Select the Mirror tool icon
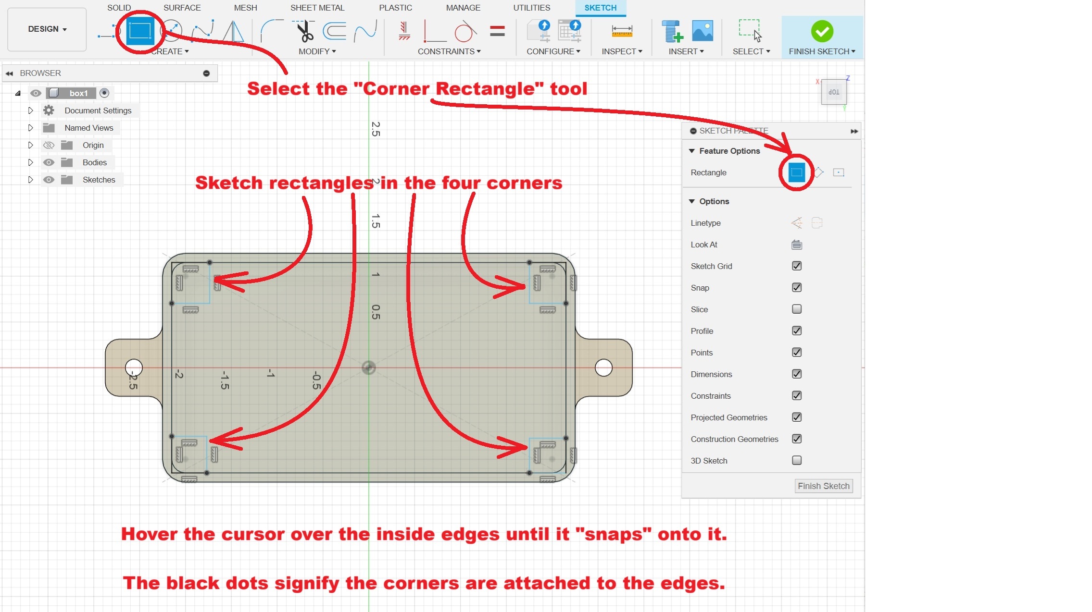This screenshot has width=1092, height=612. [234, 31]
